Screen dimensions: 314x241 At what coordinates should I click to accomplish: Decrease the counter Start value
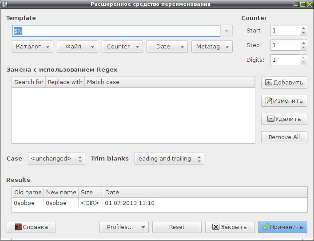(304, 33)
